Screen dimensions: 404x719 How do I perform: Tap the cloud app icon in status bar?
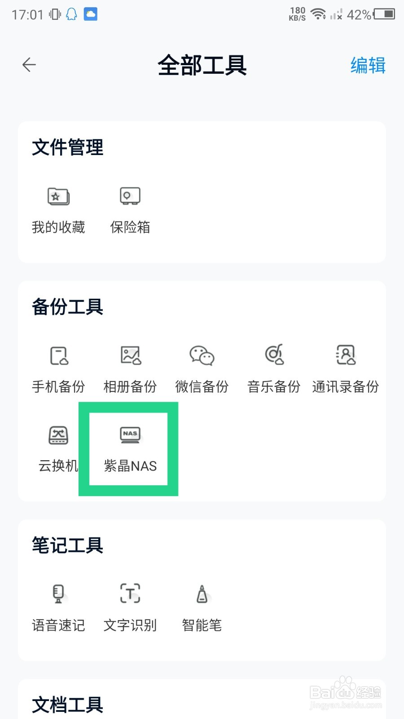(91, 14)
